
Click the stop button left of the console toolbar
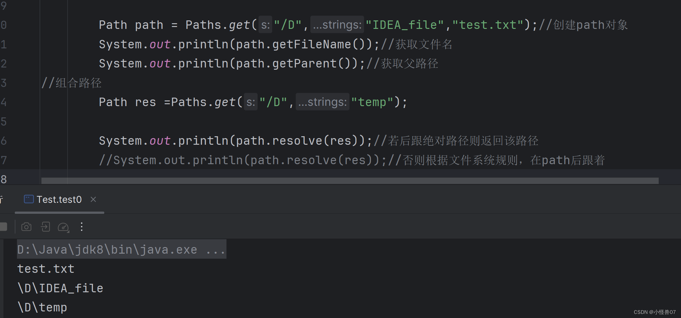click(x=3, y=226)
